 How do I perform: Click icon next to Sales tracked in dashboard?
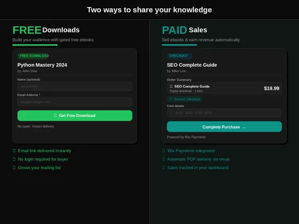[x=163, y=168]
